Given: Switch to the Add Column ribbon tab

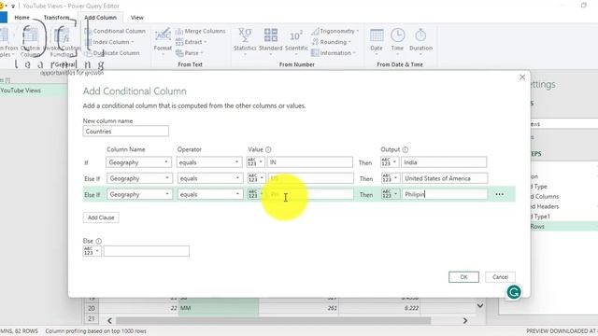Looking at the screenshot, I should pyautogui.click(x=100, y=18).
